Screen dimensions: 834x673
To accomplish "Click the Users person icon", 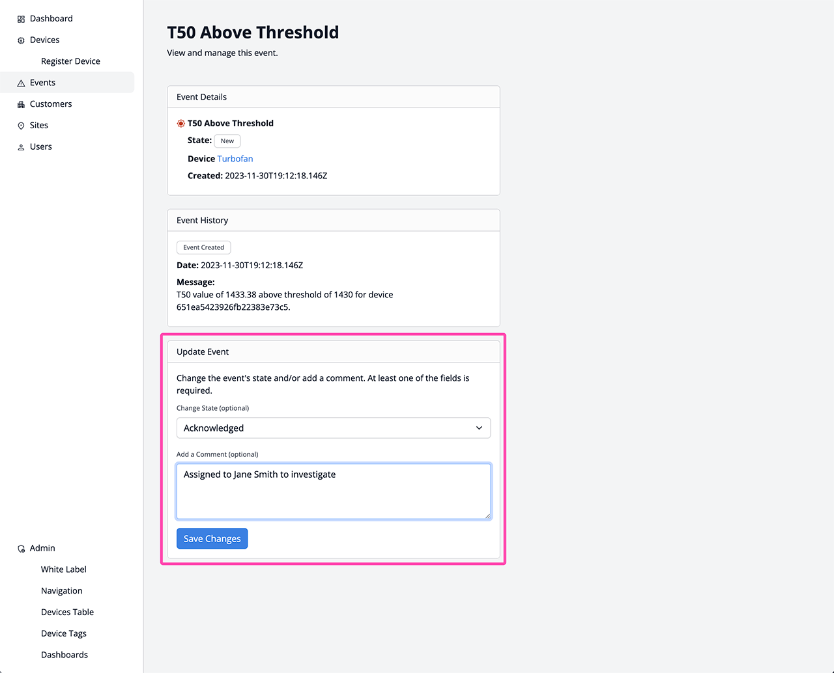I will pyautogui.click(x=21, y=147).
